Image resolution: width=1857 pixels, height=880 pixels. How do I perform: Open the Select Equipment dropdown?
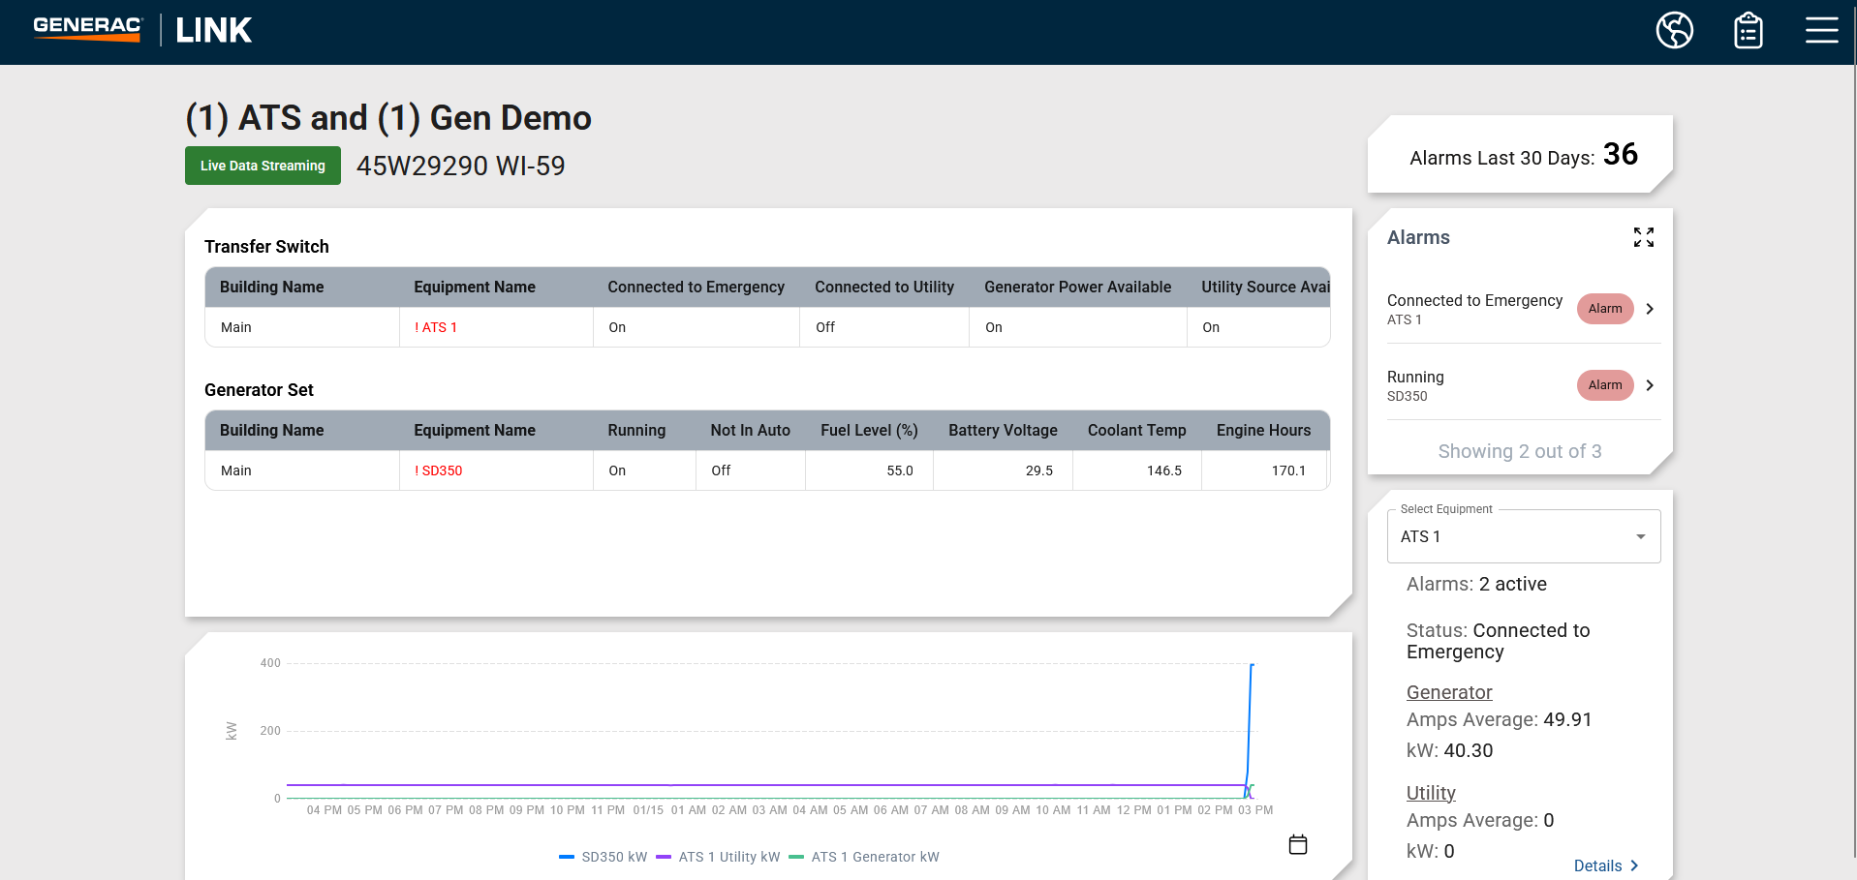(1523, 536)
